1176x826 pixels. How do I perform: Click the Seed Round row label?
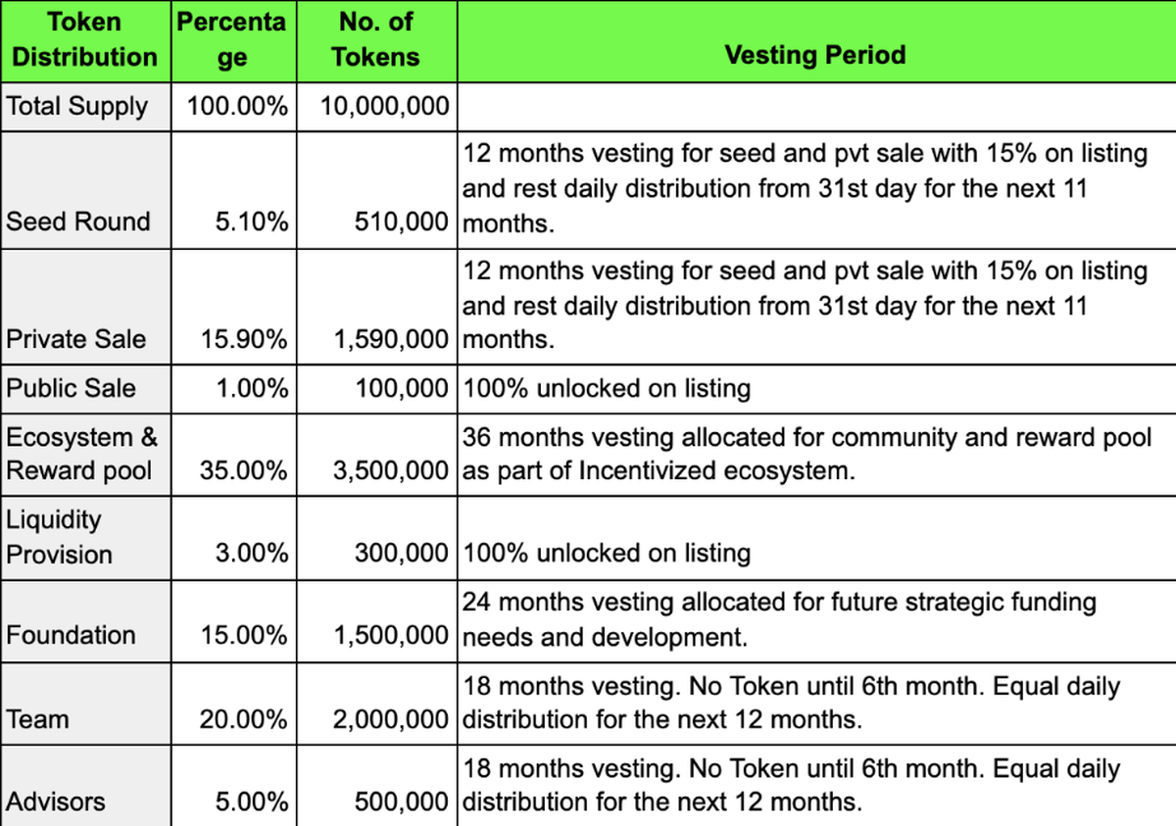78,221
